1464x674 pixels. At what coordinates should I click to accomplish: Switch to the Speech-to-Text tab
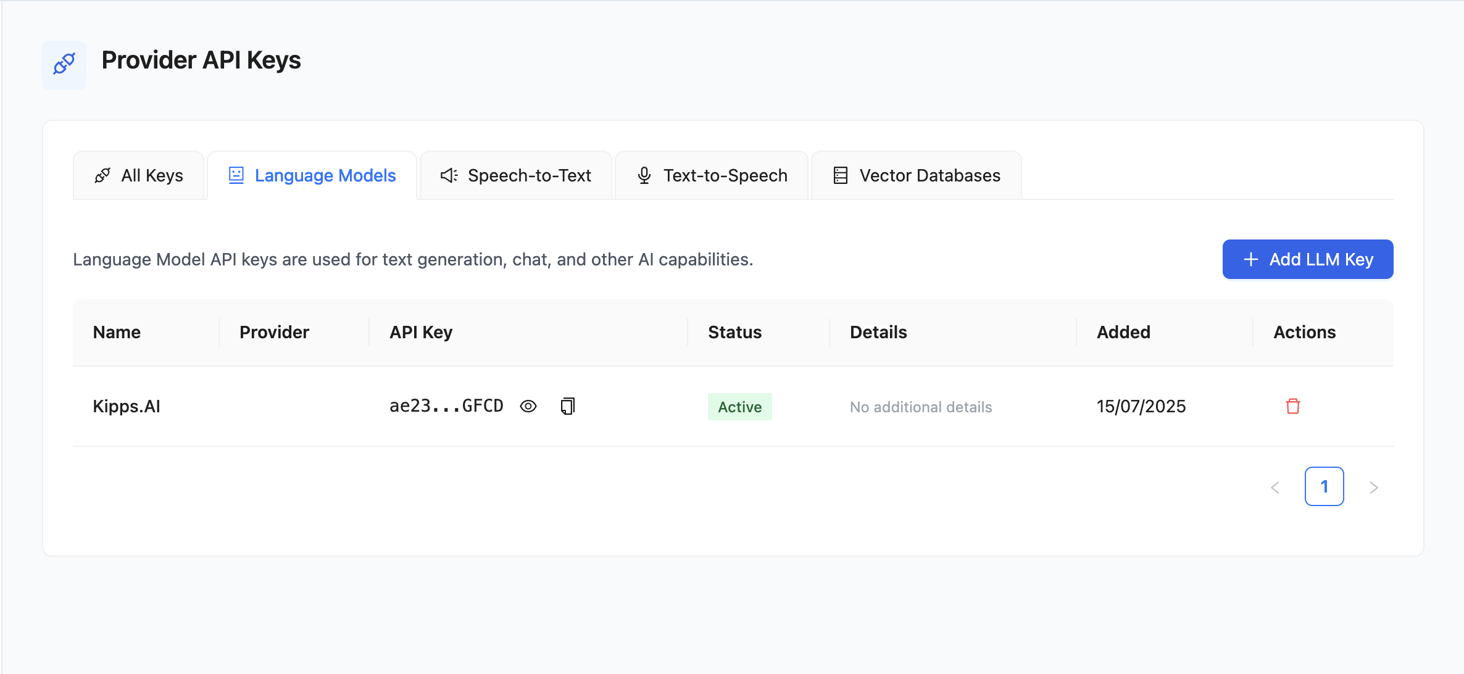coord(516,176)
